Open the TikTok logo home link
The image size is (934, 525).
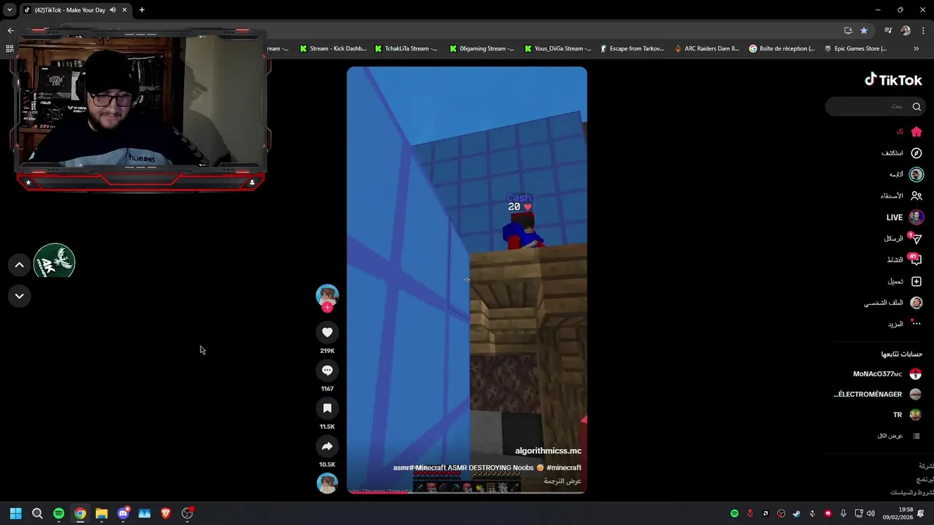pos(893,79)
